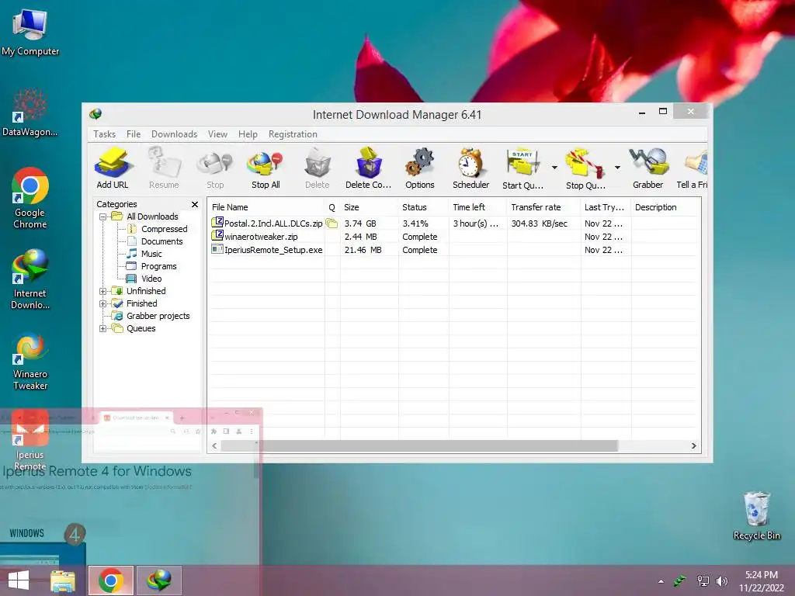Click the Tell a Friend icon

pyautogui.click(x=693, y=168)
